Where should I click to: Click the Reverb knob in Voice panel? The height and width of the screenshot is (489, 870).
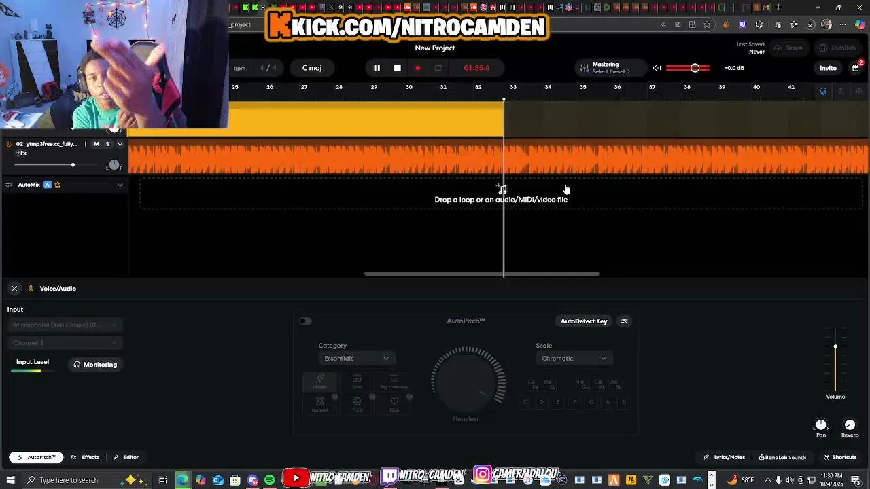pos(850,425)
